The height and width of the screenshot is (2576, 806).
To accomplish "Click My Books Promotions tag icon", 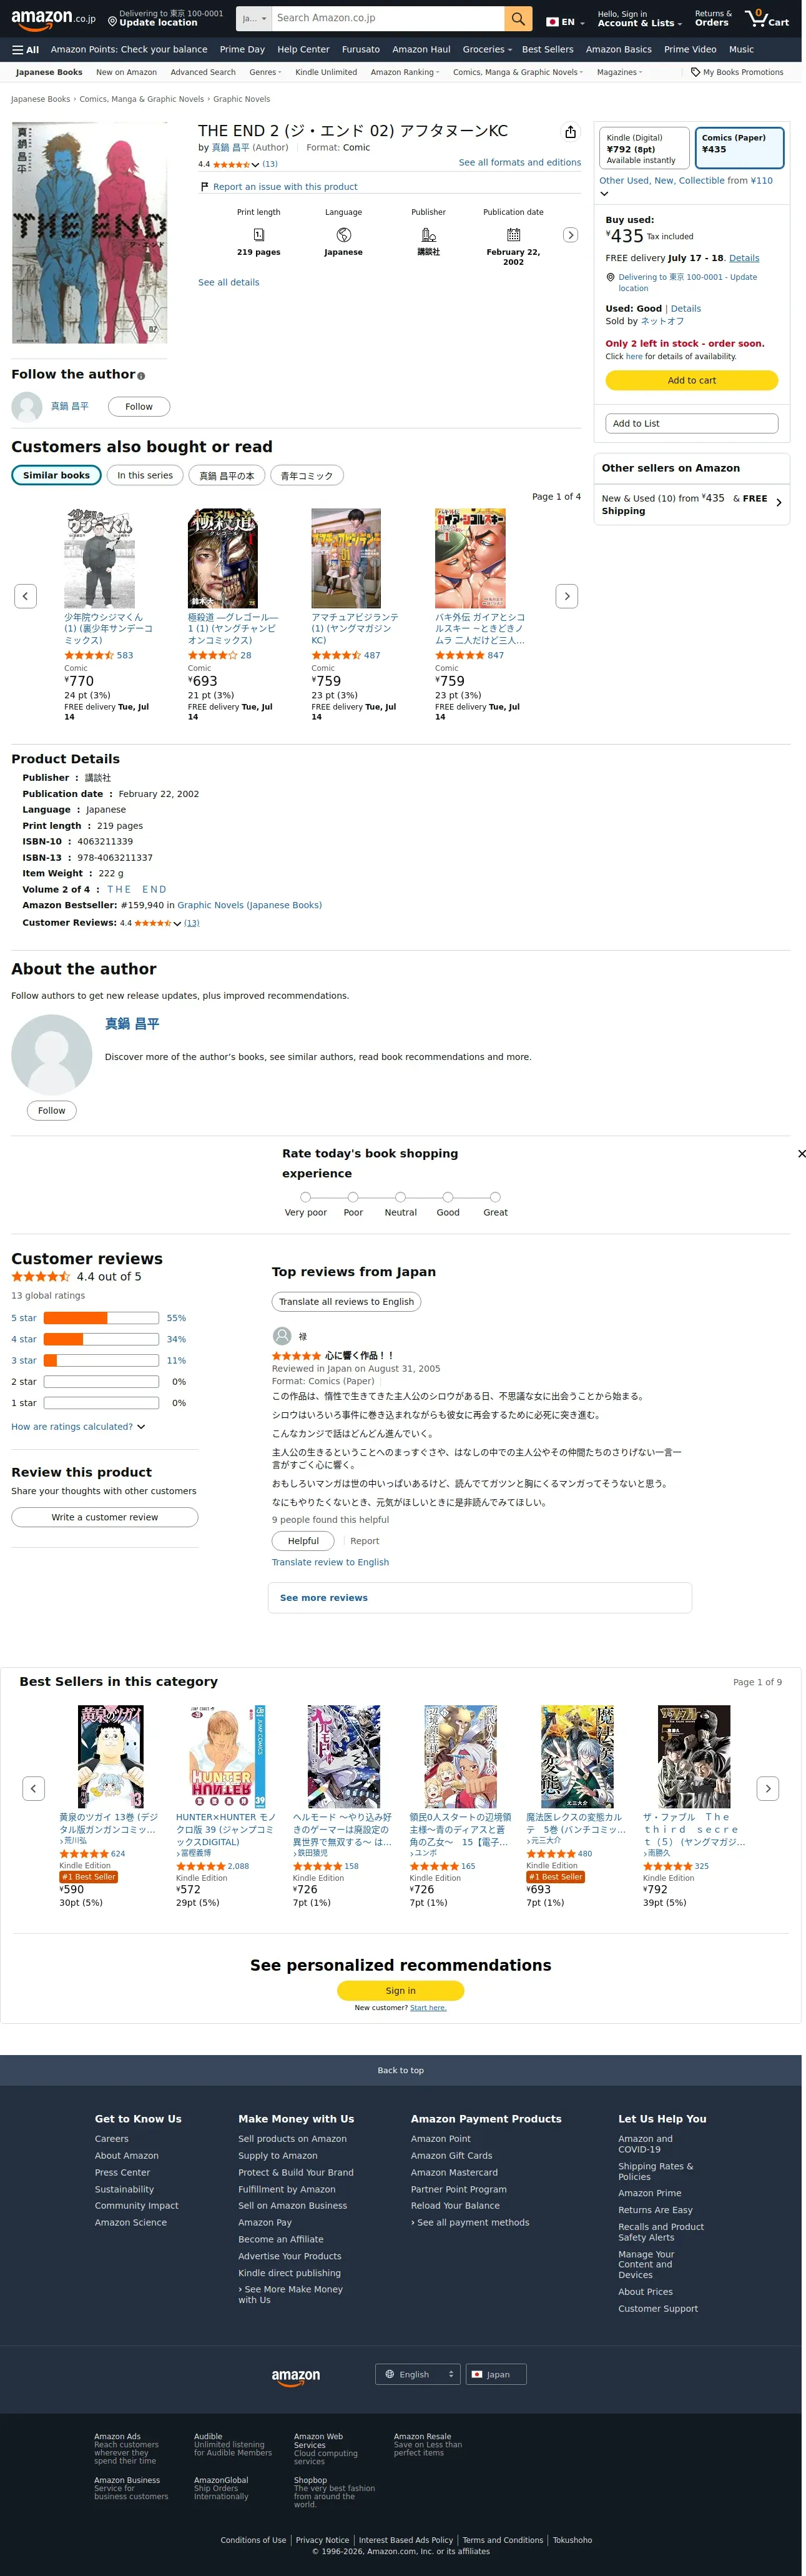I will coord(695,72).
